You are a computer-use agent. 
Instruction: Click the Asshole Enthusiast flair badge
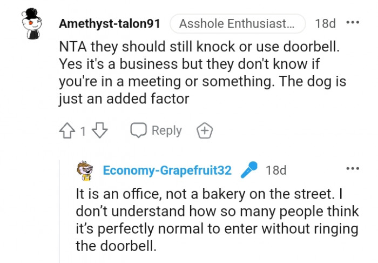pyautogui.click(x=237, y=24)
